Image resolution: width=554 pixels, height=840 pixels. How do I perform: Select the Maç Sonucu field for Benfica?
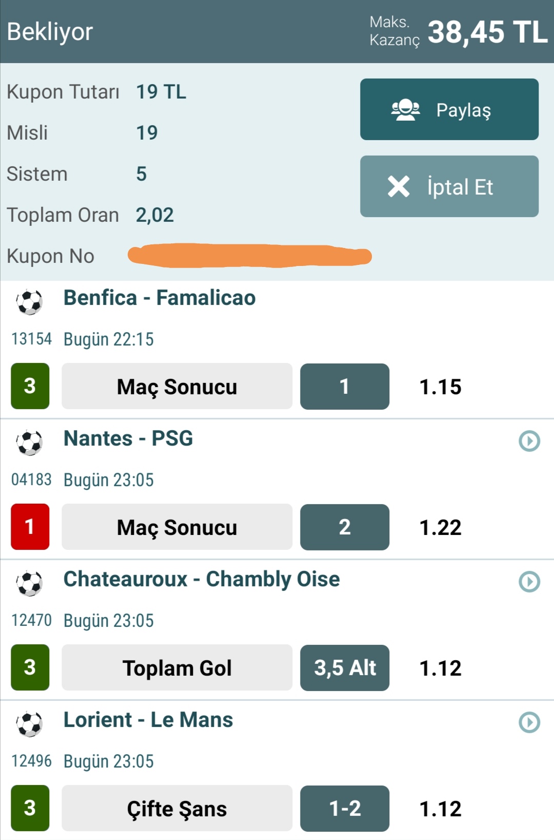pos(177,386)
